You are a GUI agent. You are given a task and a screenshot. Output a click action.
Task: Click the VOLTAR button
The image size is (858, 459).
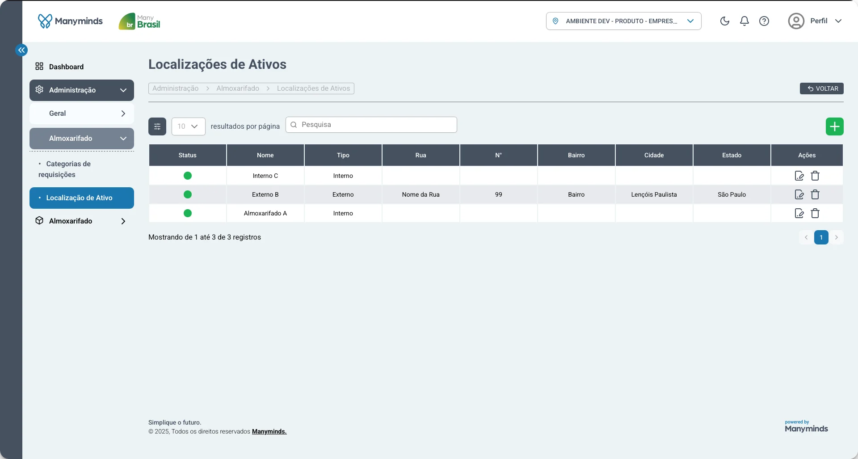click(x=822, y=88)
